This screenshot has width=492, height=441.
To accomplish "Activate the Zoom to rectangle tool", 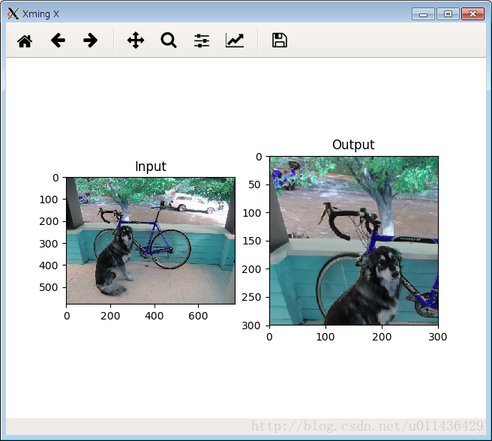I will 169,40.
